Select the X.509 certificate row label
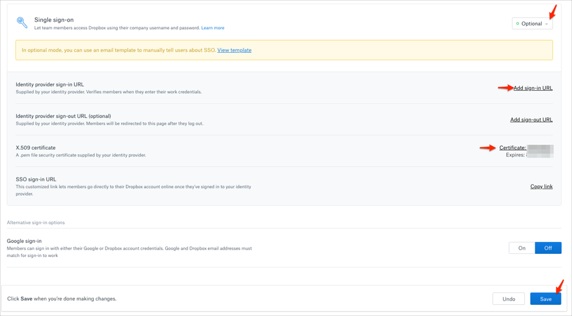The width and height of the screenshot is (572, 316). tap(35, 148)
